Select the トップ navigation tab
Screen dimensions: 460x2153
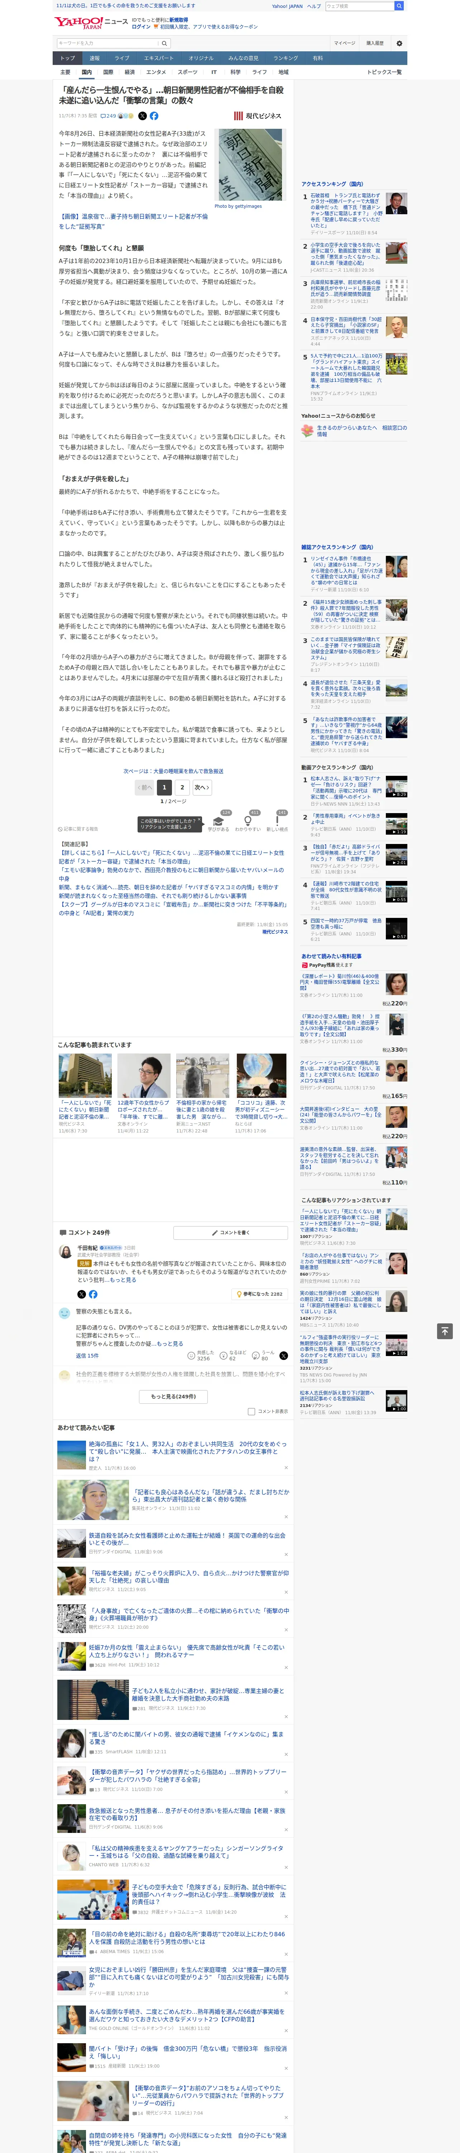click(68, 58)
